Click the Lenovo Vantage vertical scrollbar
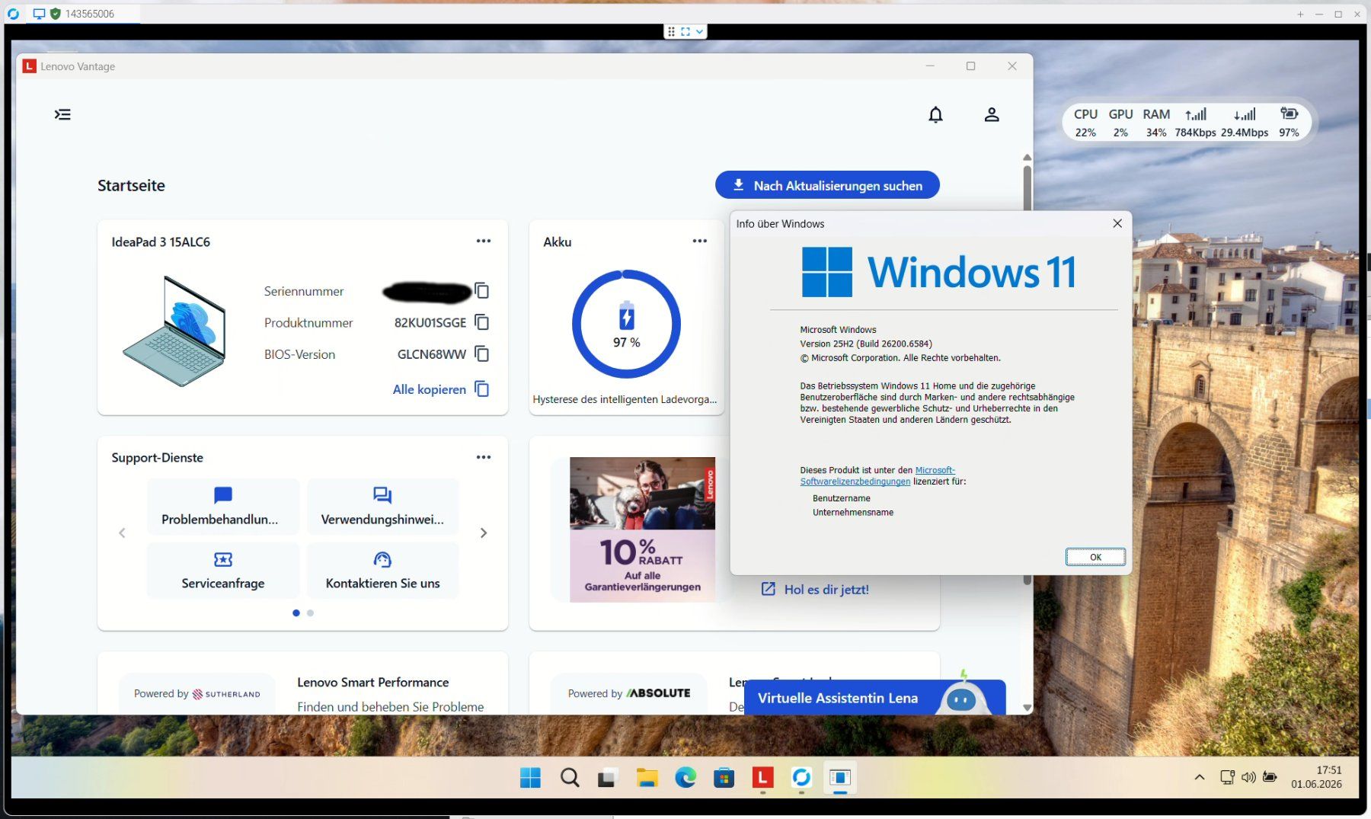The image size is (1371, 819). click(1027, 187)
